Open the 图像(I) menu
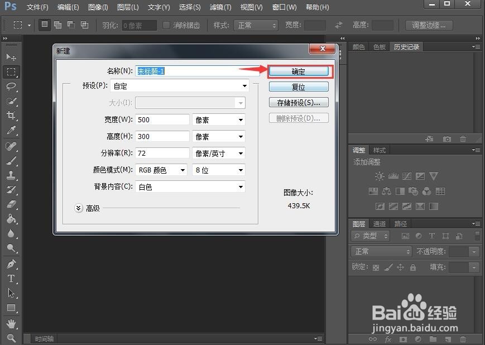485x345 pixels. 98,7
